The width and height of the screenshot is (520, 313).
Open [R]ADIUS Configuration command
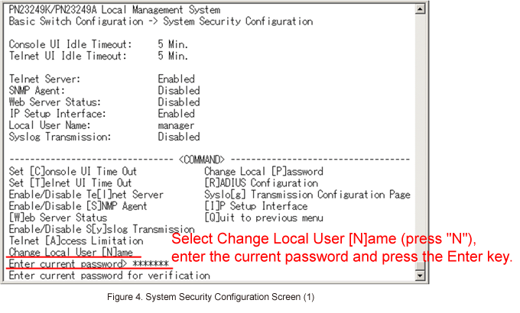click(261, 183)
